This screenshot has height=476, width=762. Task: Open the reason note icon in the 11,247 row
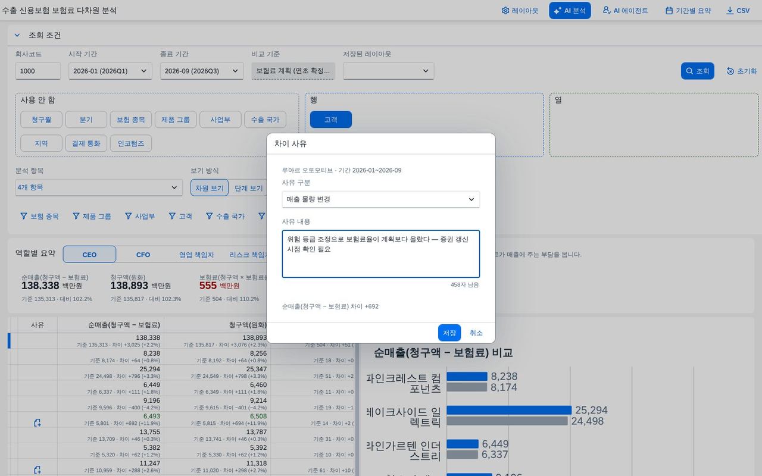click(x=37, y=470)
